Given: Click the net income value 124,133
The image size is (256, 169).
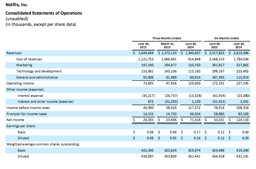Looking at the screenshot, I should pyautogui.click(x=242, y=120).
